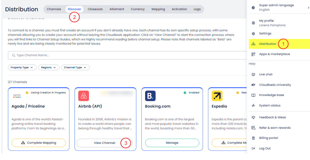Switch to the Mapping tab
The width and height of the screenshot is (310, 160).
[x=158, y=9]
